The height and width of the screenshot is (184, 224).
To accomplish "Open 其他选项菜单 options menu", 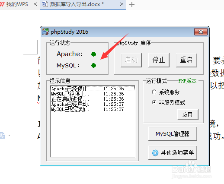I will tap(173, 152).
